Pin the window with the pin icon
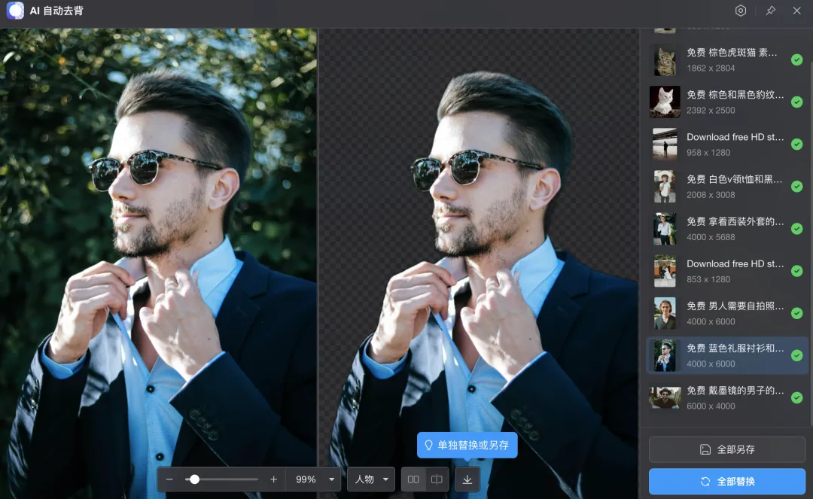 coord(771,11)
